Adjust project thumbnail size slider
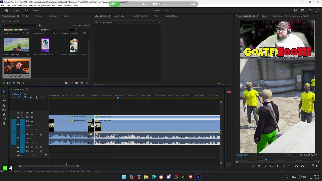The image size is (322, 181). click(x=28, y=83)
